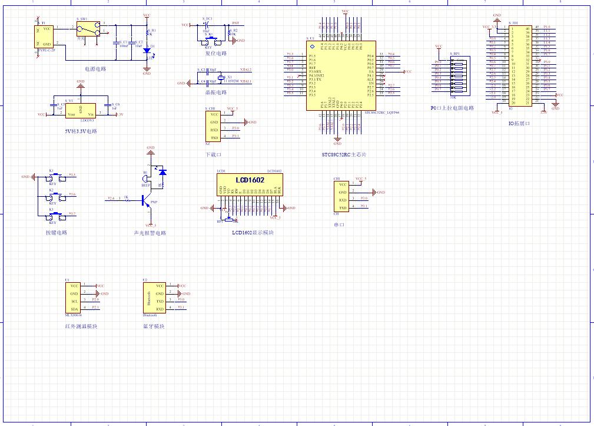Select the Bluetooth module block U2
Screen dimensions: 594x426
(x=155, y=297)
